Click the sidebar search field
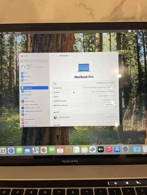The height and width of the screenshot is (195, 147). (35, 61)
